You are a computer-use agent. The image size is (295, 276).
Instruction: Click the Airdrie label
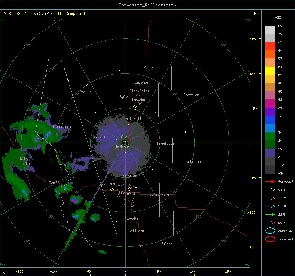(129, 175)
